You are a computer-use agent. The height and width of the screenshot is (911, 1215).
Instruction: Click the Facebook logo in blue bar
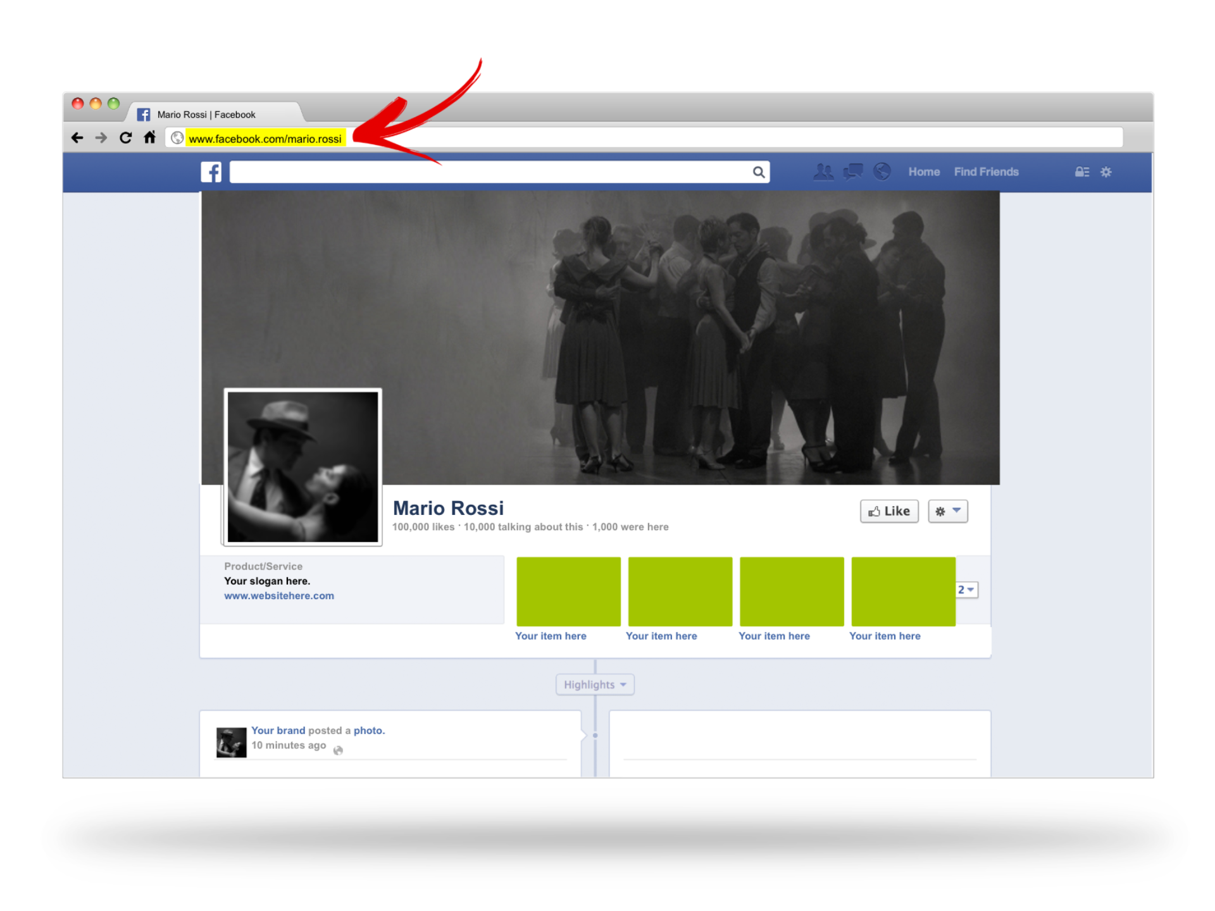point(211,172)
